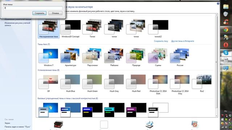This screenshot has height=130, width=232.
Task: Open desktop background settings icon at bottom
Action: (58, 125)
